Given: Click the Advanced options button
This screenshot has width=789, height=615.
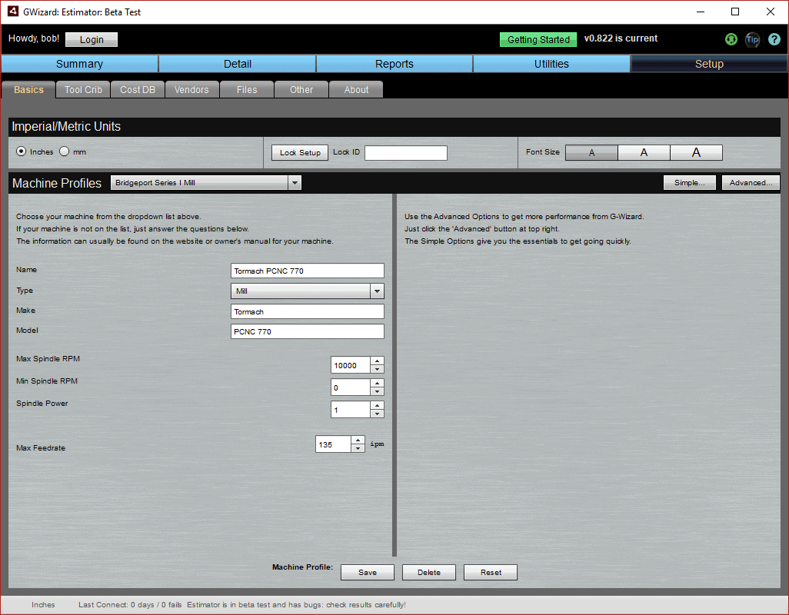Looking at the screenshot, I should tap(750, 182).
